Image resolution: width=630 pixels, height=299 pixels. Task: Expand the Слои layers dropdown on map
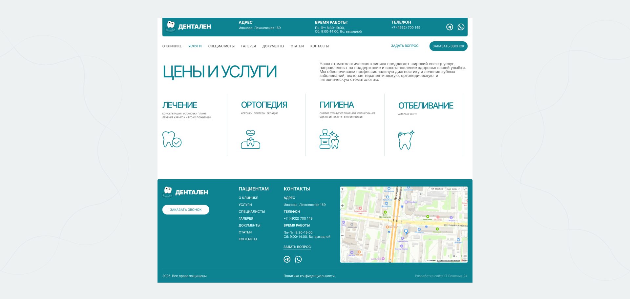[454, 189]
